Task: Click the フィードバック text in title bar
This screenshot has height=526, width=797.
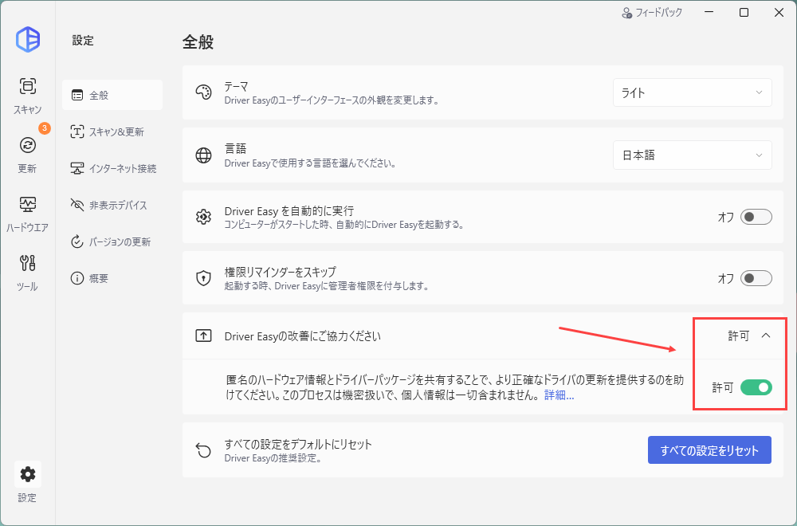Action: (x=659, y=13)
